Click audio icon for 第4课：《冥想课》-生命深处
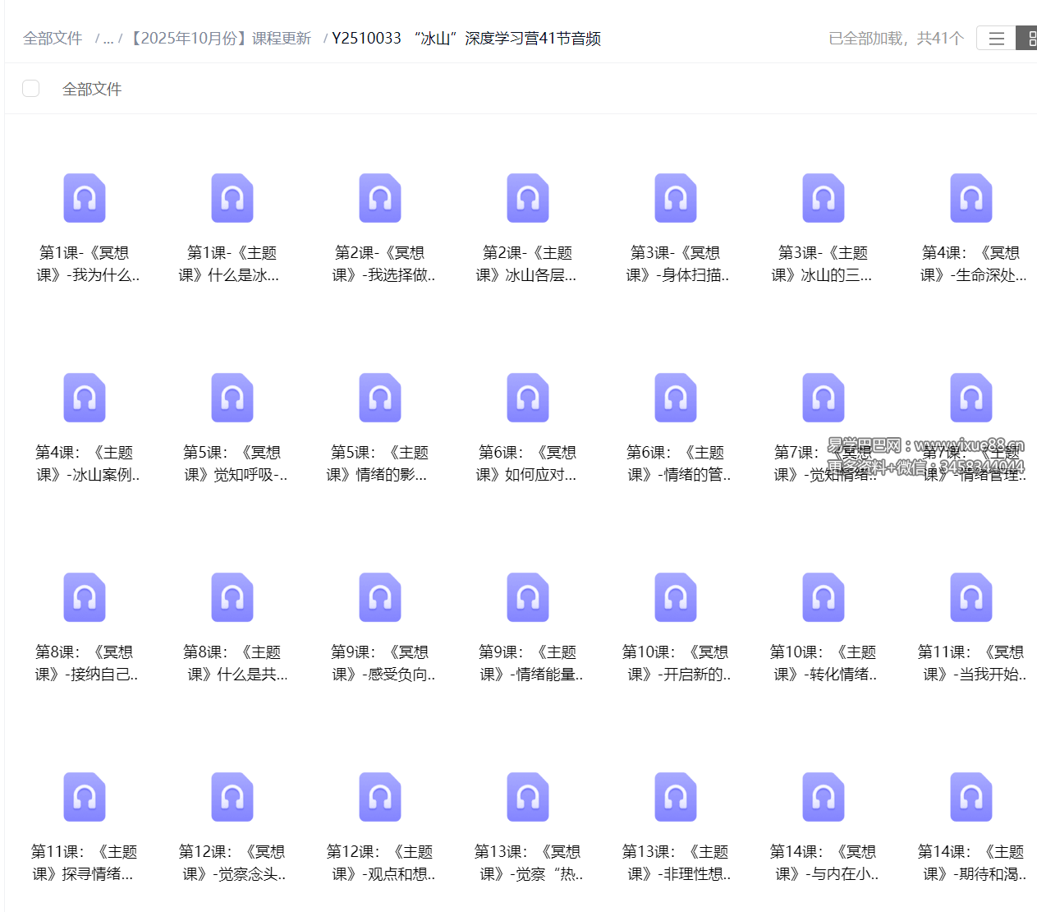The width and height of the screenshot is (1037, 912). pyautogui.click(x=971, y=198)
